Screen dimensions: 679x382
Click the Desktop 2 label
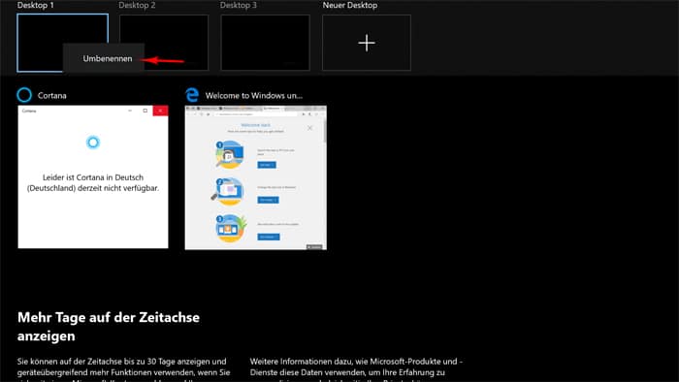point(137,5)
